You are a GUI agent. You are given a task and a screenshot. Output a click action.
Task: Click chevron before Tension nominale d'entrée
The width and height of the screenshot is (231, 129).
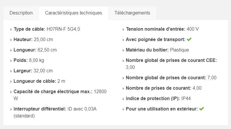point(123,29)
